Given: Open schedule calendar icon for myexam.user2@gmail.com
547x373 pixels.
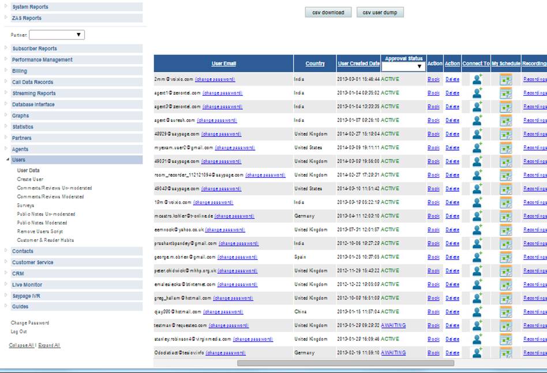Looking at the screenshot, I should point(505,148).
